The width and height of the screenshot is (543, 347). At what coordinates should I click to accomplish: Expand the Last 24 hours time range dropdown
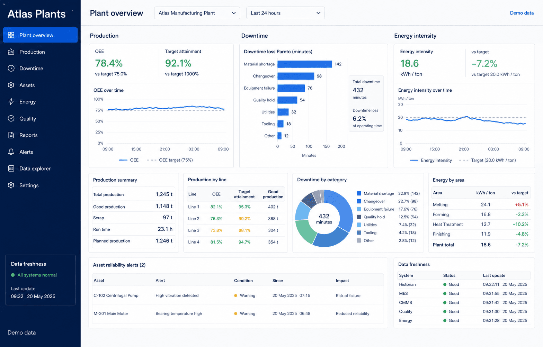click(x=286, y=13)
